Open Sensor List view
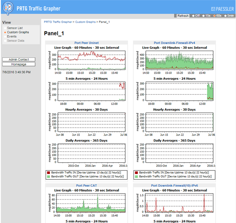Screen dimensions: 236x223 (x=15, y=28)
